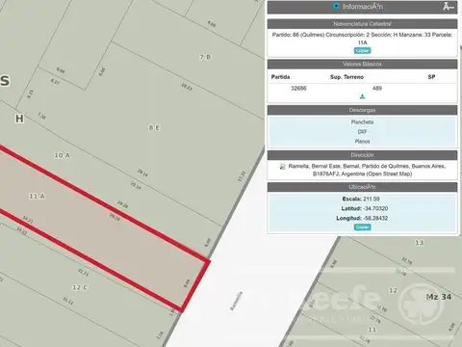Click the small image icon before the Ramella address

point(282,167)
